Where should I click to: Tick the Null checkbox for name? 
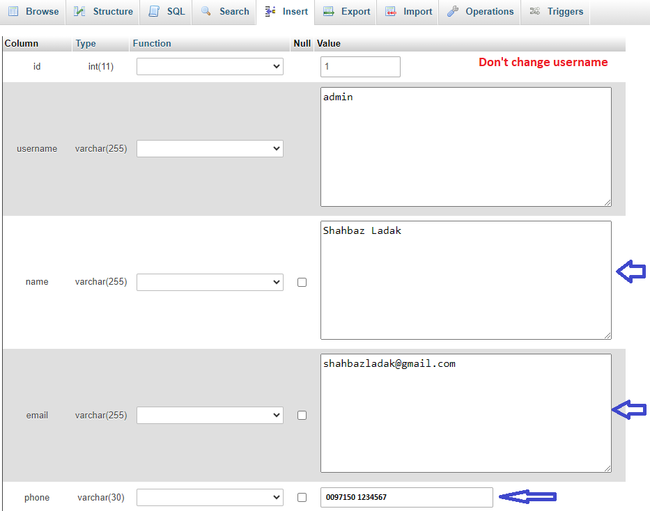(x=302, y=282)
